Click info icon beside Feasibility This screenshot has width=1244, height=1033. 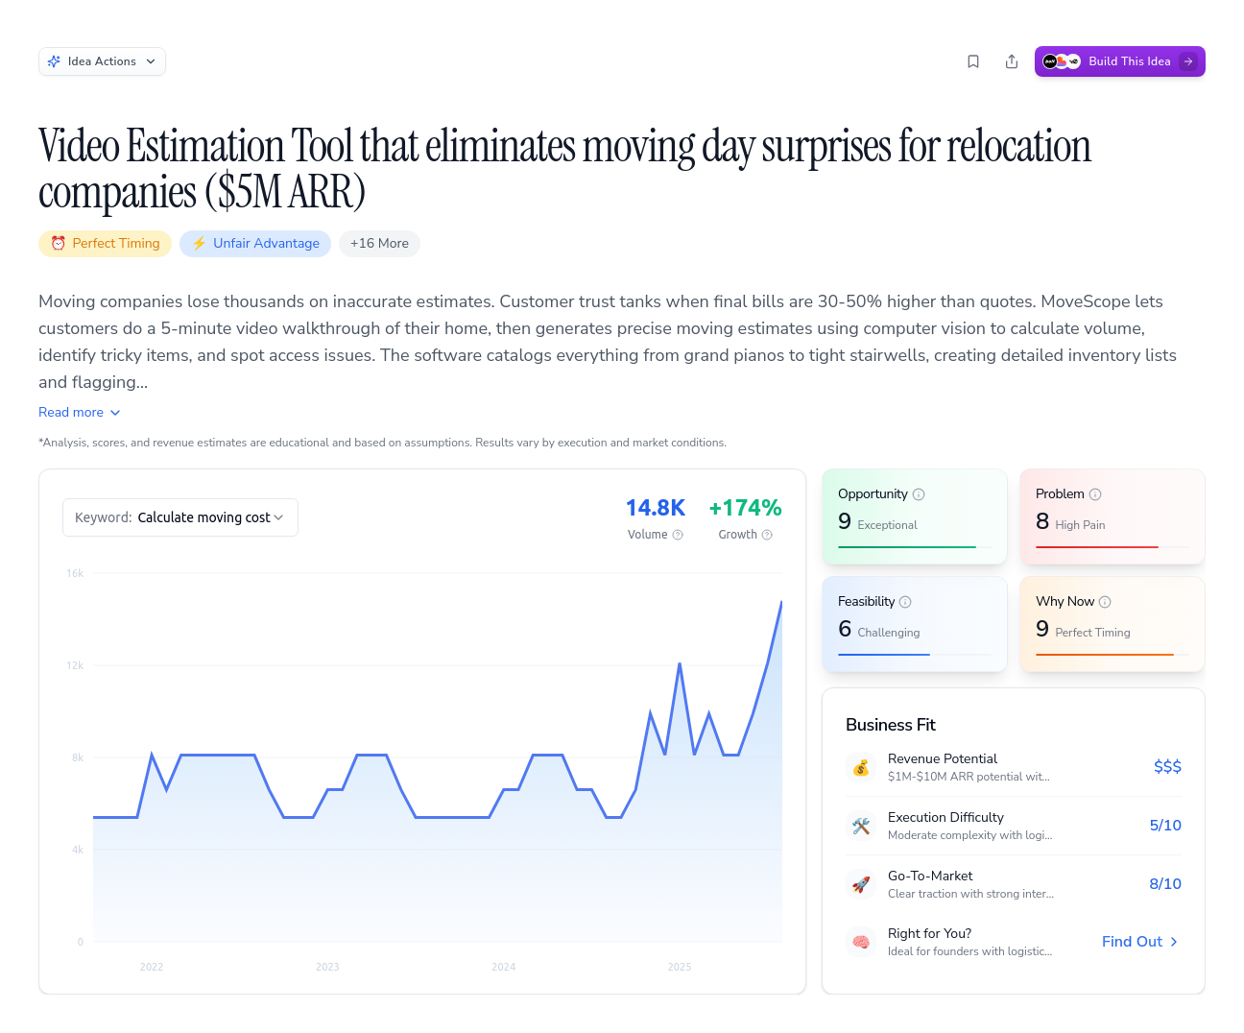tap(905, 602)
